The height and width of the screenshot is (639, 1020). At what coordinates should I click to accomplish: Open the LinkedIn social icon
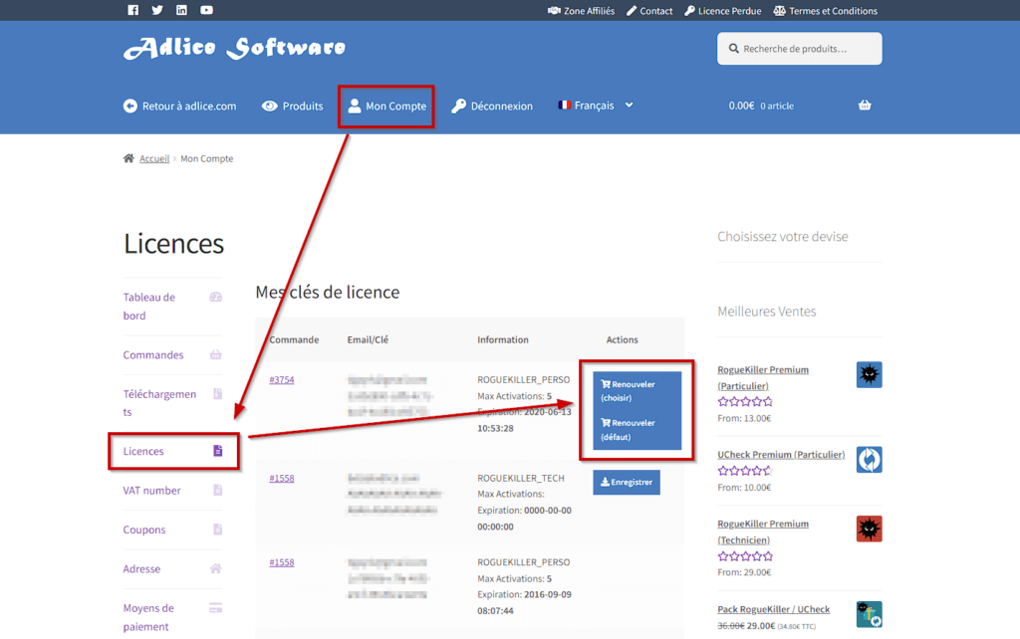pyautogui.click(x=181, y=11)
